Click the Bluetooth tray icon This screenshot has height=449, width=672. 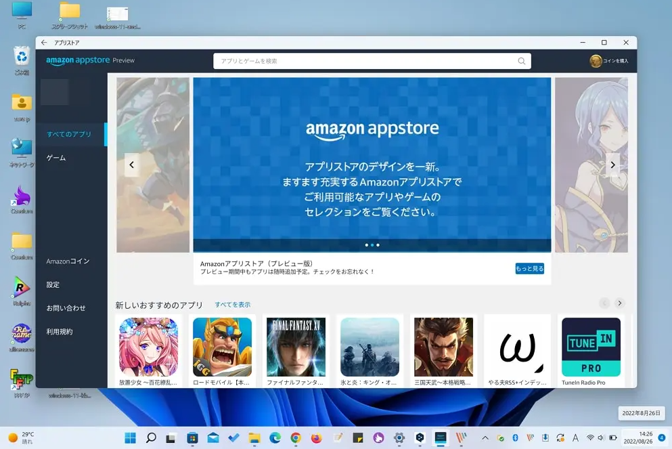[516, 438]
